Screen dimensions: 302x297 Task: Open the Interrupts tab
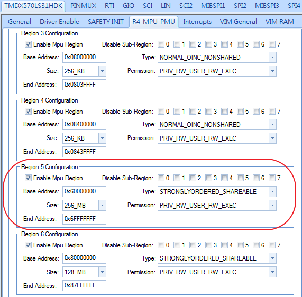pos(197,21)
